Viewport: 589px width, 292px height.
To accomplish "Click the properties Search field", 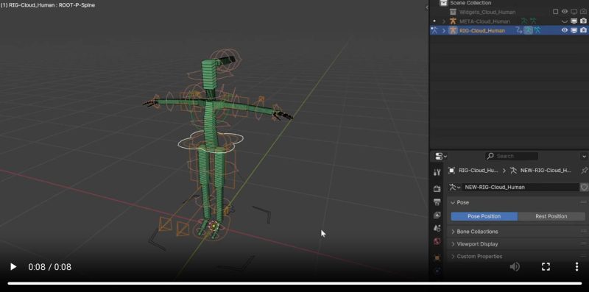I will point(511,156).
